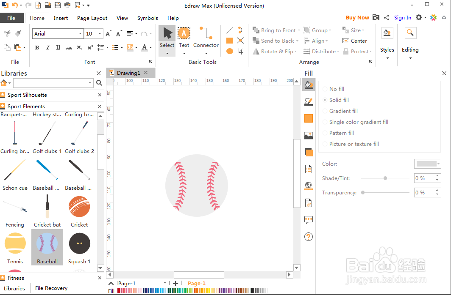The width and height of the screenshot is (451, 295).
Task: Select the Rectangle shape tool
Action: [230, 41]
